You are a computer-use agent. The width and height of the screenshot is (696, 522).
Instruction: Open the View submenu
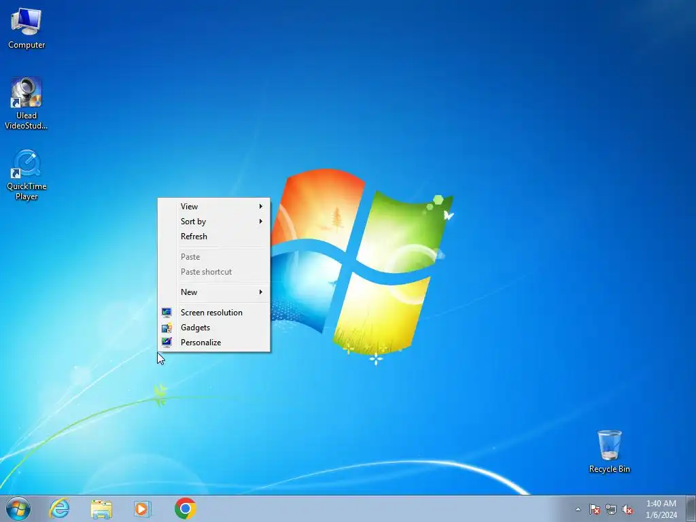click(x=213, y=207)
